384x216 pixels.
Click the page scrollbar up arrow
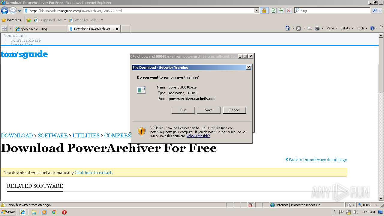coord(381,35)
